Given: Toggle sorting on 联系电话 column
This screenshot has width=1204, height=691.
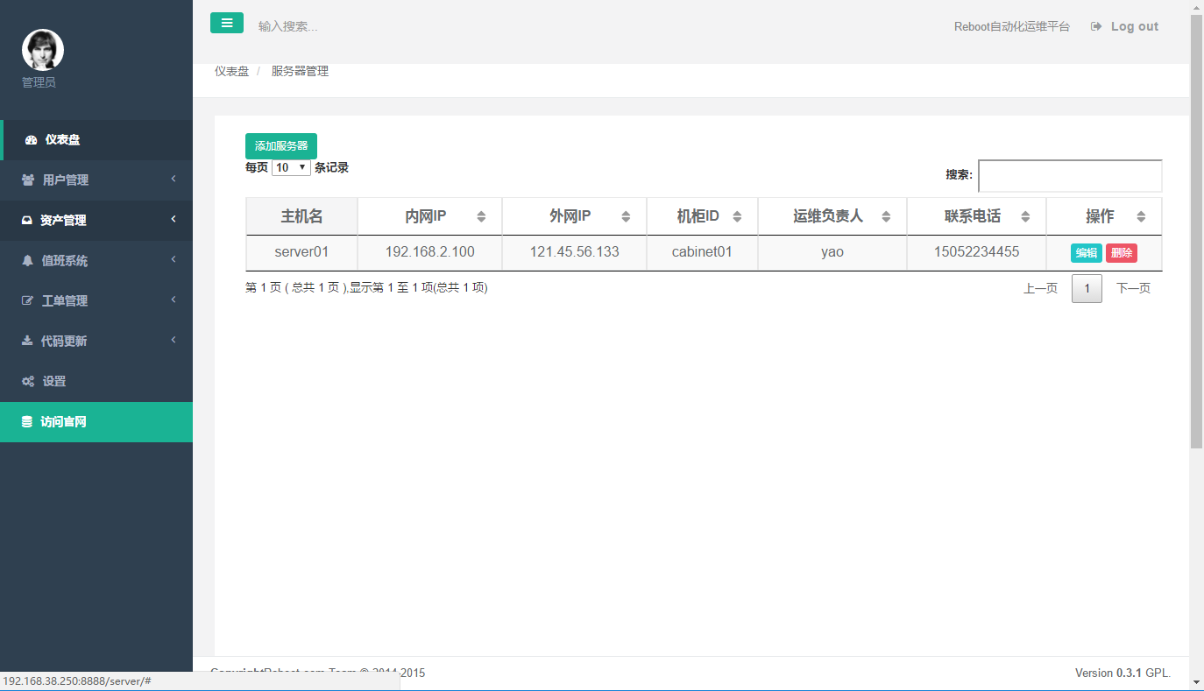Looking at the screenshot, I should [x=1026, y=215].
